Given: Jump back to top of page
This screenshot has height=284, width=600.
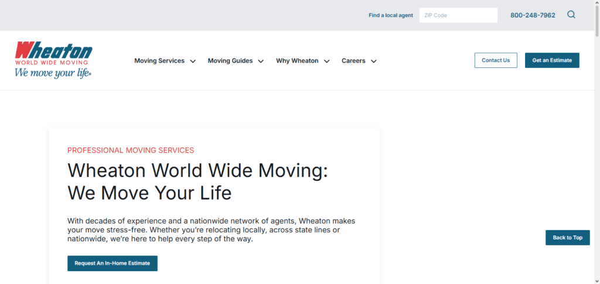Looking at the screenshot, I should click(x=567, y=238).
